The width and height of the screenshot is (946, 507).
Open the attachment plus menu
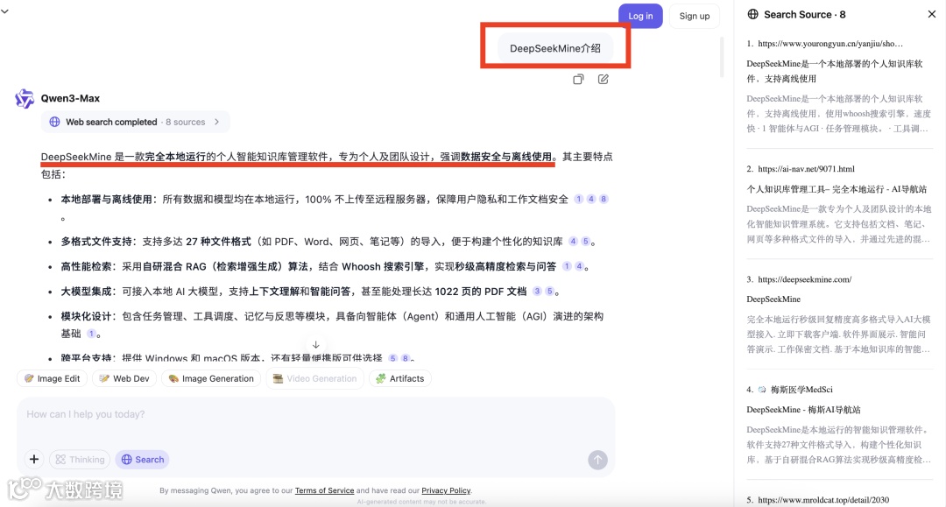[x=34, y=460]
